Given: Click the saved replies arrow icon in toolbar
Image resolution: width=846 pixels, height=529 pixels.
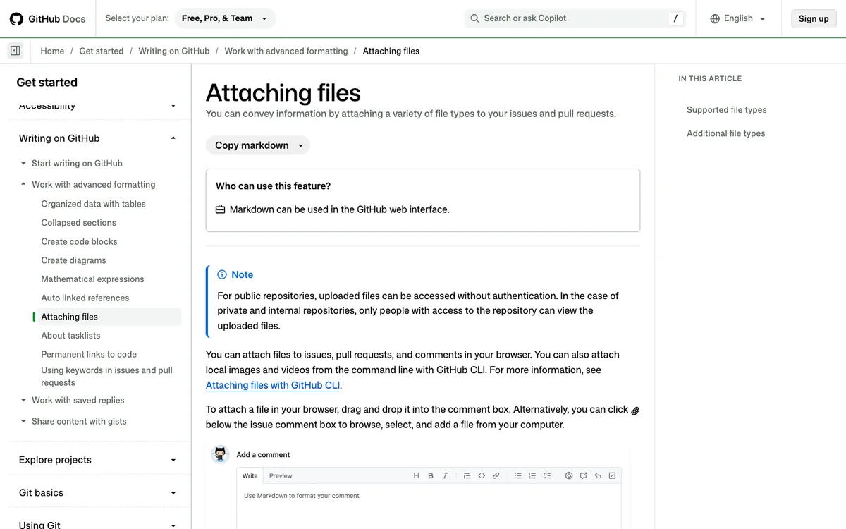Looking at the screenshot, I should point(598,476).
